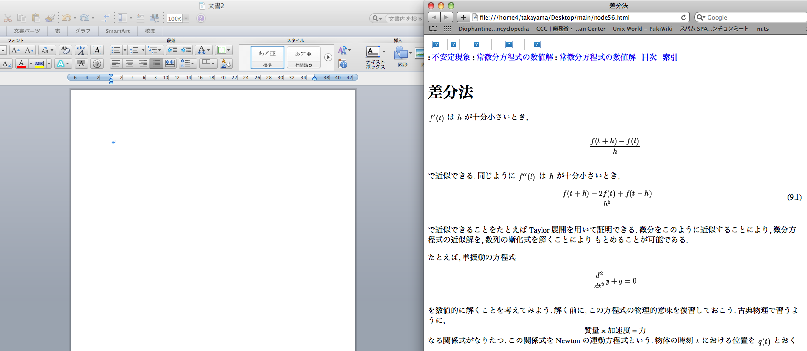Viewport: 807px width, 351px height.
Task: Click the Clear Formatting eraser icon
Action: pyautogui.click(x=66, y=50)
